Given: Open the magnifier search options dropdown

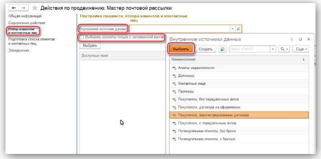Looking at the screenshot, I should [x=284, y=49].
